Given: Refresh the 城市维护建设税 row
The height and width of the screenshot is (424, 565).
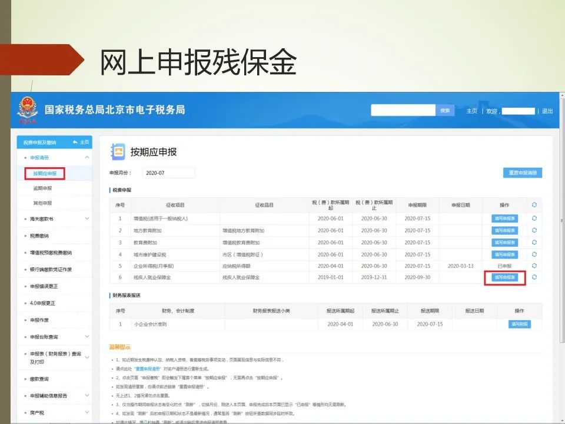Looking at the screenshot, I should click(534, 254).
